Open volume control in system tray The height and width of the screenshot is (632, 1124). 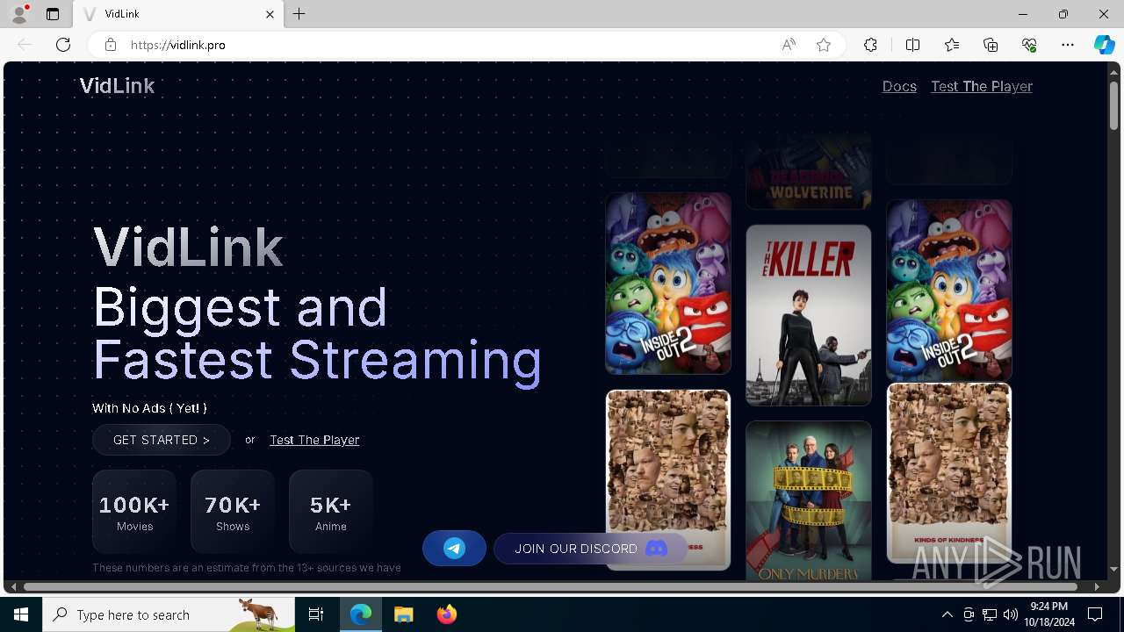(1011, 614)
